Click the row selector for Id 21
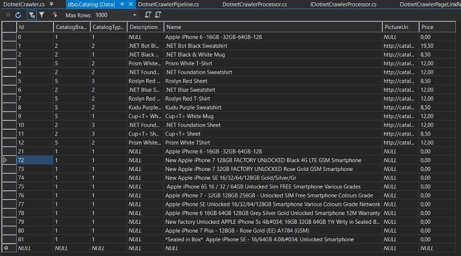 (x=9, y=151)
